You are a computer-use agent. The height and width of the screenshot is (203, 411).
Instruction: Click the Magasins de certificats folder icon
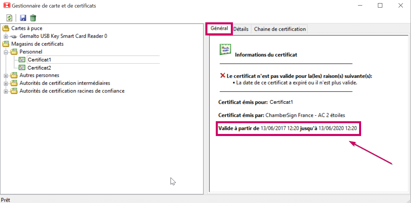(x=6, y=44)
